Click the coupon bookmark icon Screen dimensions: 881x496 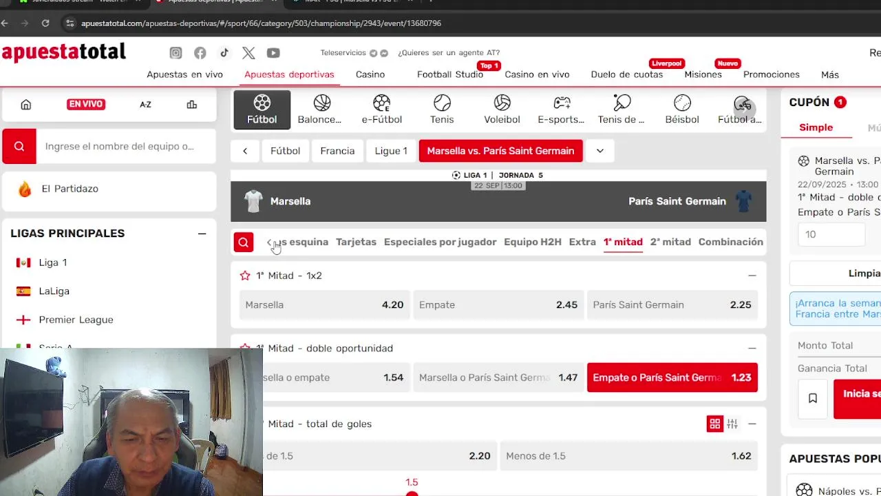point(813,398)
